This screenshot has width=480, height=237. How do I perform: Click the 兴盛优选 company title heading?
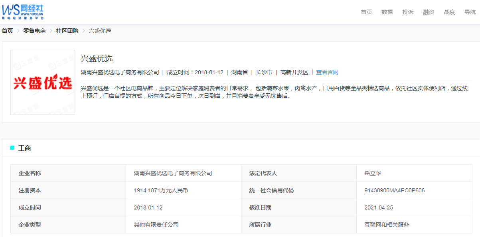97,59
